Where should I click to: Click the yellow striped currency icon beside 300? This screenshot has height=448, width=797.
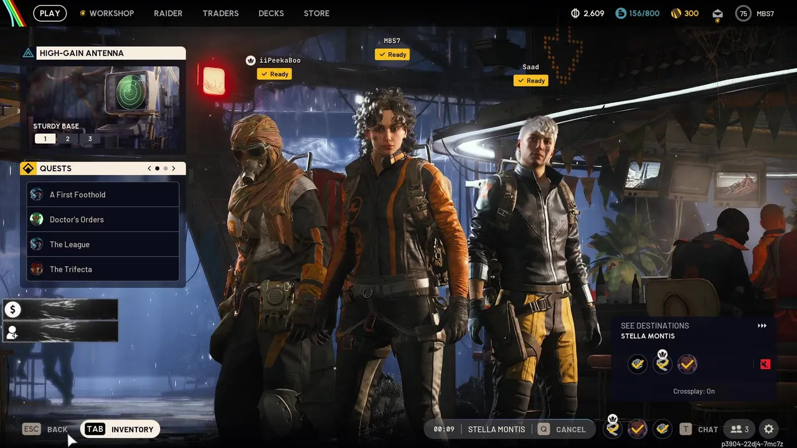(676, 13)
